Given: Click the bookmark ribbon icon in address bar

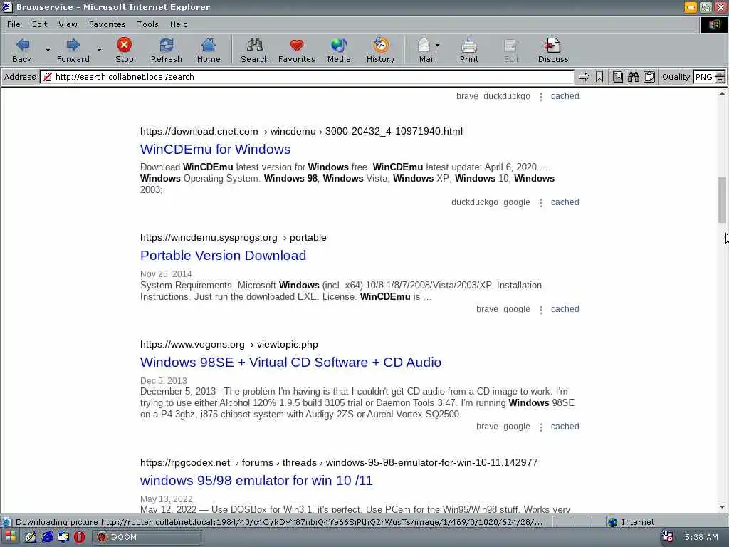Looking at the screenshot, I should click(x=599, y=77).
